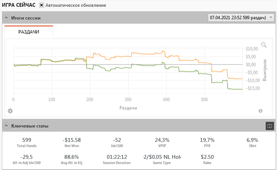Click the Session Duration stat
This screenshot has width=277, height=170.
click(116, 157)
